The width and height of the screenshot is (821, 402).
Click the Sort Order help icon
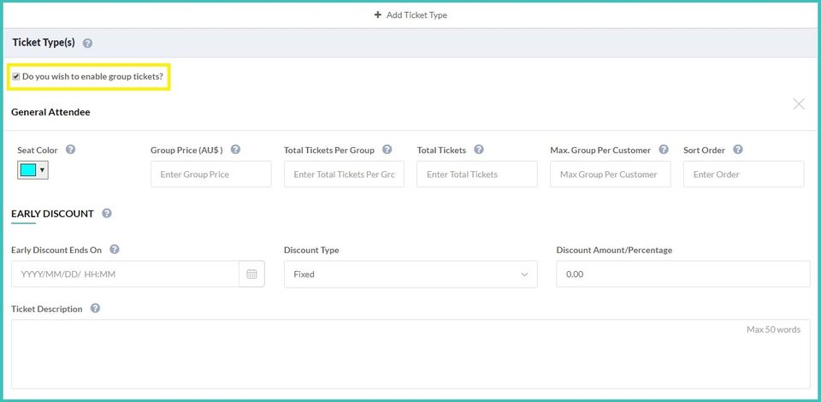click(738, 150)
